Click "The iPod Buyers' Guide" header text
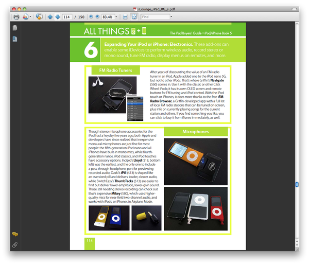The width and height of the screenshot is (309, 265). pyautogui.click(x=185, y=33)
